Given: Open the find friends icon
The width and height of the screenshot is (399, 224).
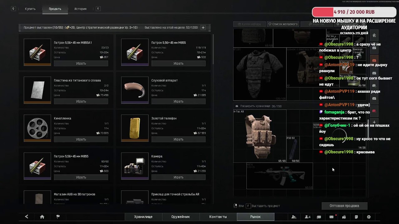Looking at the screenshot, I should [x=294, y=217].
